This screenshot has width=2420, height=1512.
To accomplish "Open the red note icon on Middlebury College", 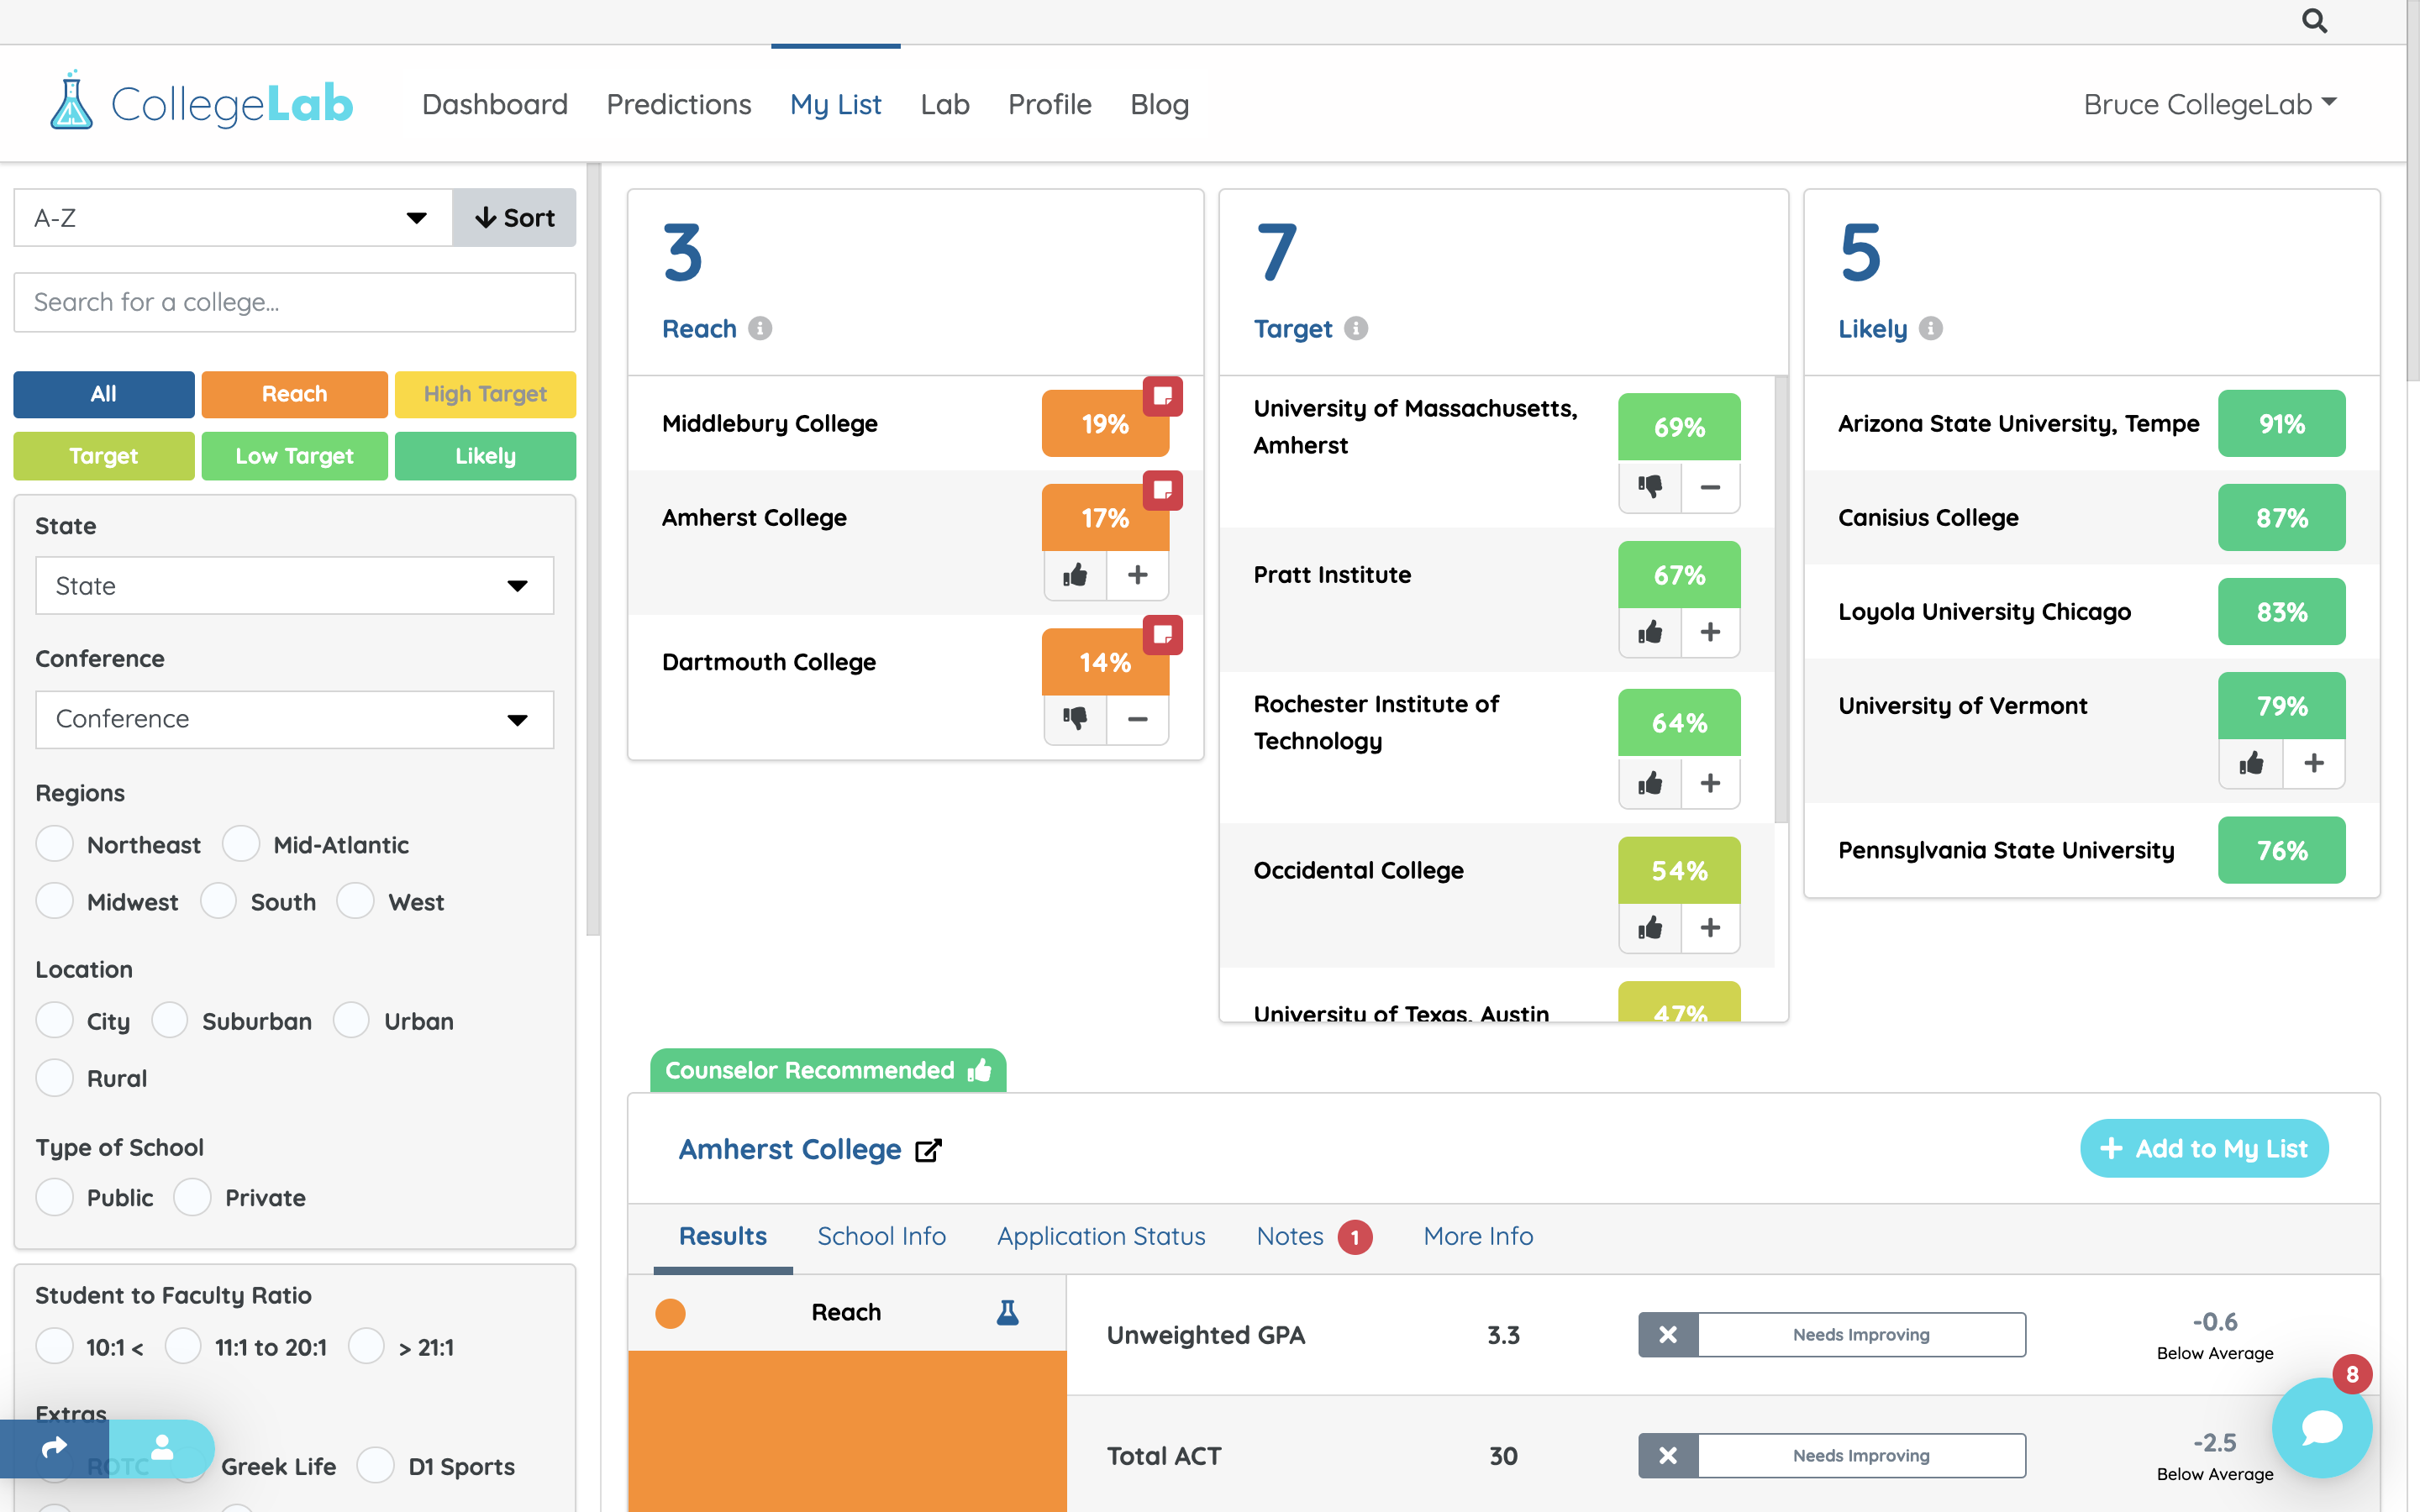I will pyautogui.click(x=1162, y=396).
